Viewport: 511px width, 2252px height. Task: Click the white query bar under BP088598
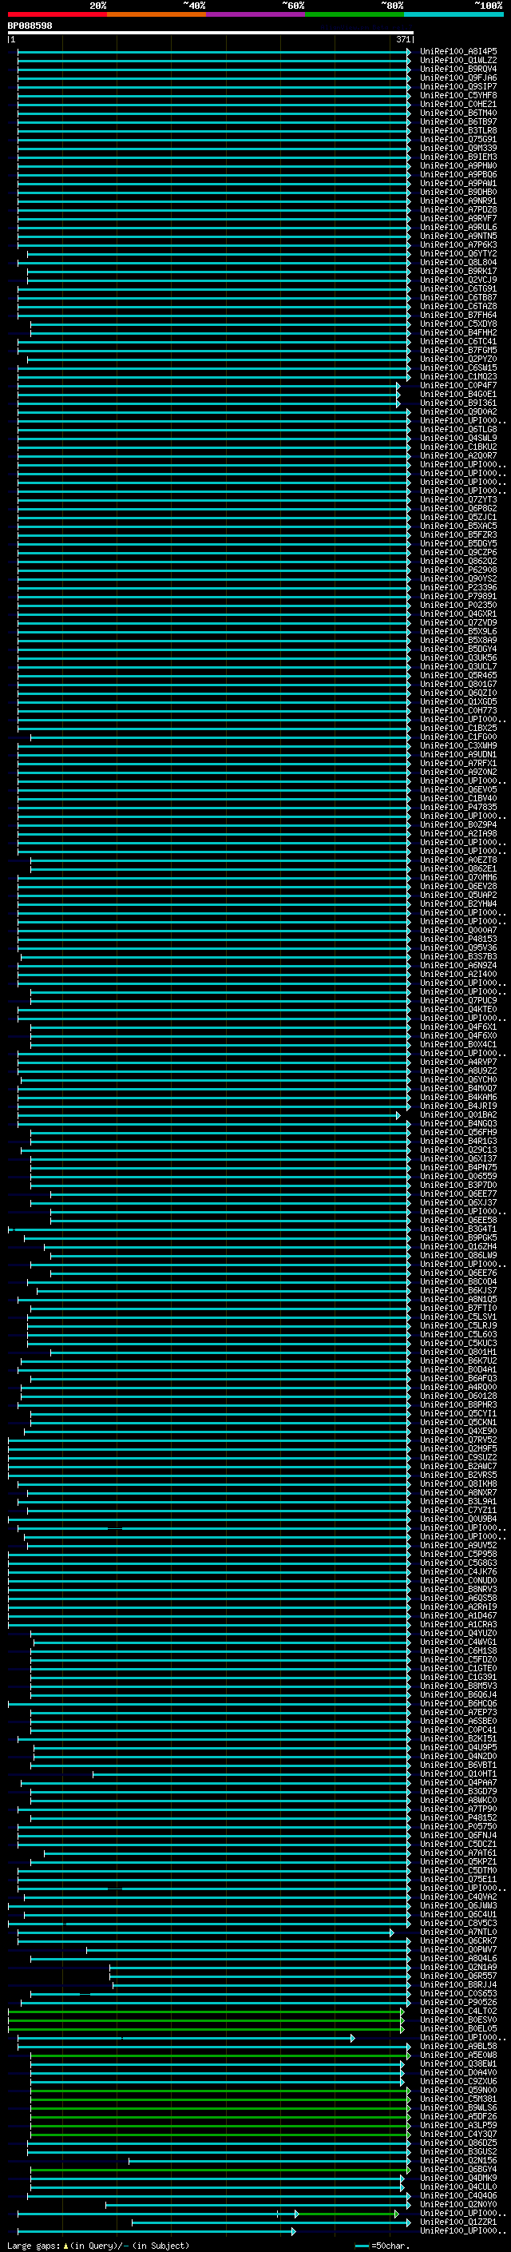coord(211,32)
